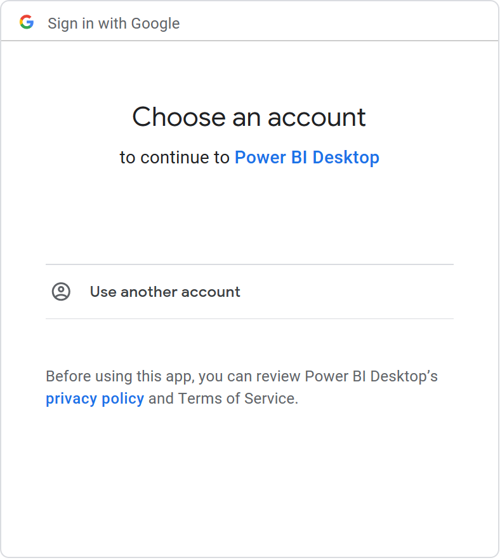Click the app review disclaimer sentence
Image resolution: width=500 pixels, height=560 pixels.
(x=241, y=376)
